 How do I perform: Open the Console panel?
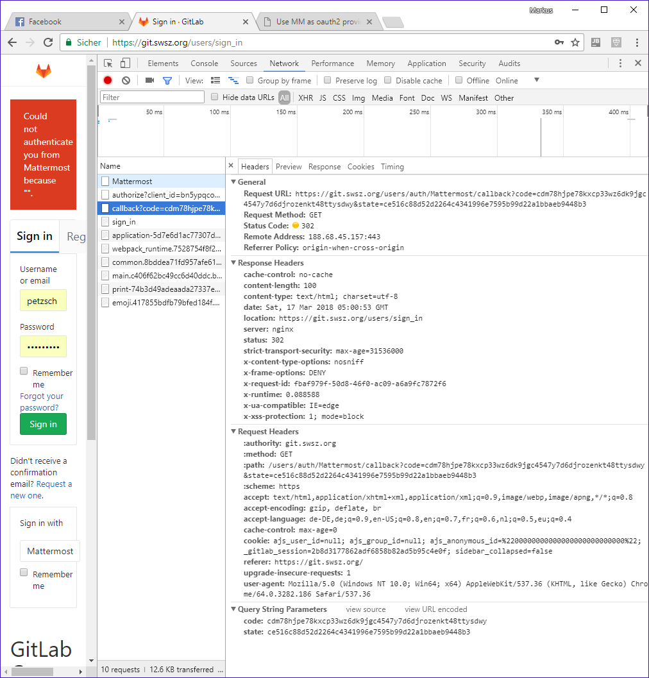[x=205, y=63]
